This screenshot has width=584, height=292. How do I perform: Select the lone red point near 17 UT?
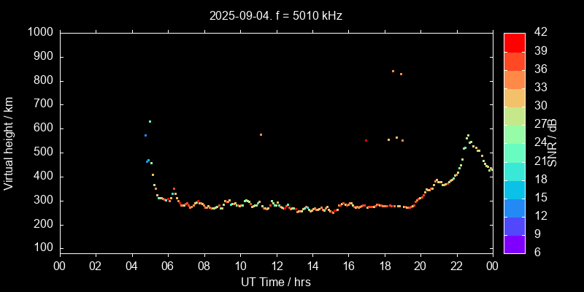click(366, 140)
